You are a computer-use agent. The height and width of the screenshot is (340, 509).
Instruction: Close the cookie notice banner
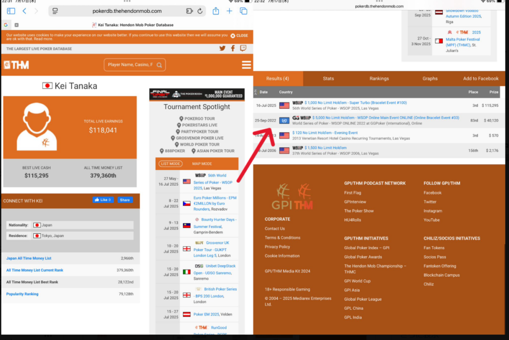click(x=239, y=36)
